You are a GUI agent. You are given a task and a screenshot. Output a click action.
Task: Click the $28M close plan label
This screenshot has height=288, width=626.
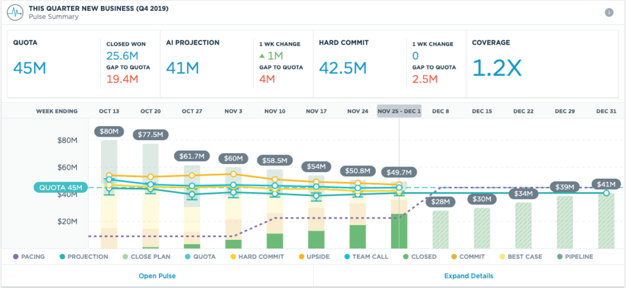click(441, 202)
